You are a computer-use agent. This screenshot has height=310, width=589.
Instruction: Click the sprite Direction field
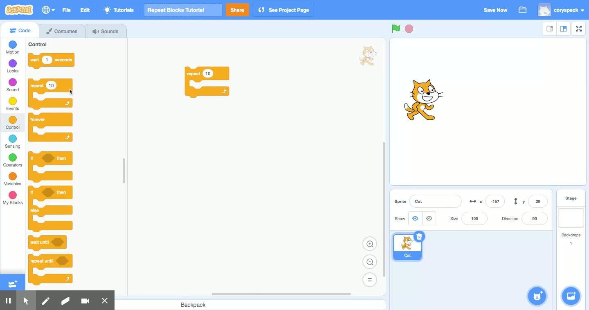pyautogui.click(x=535, y=218)
